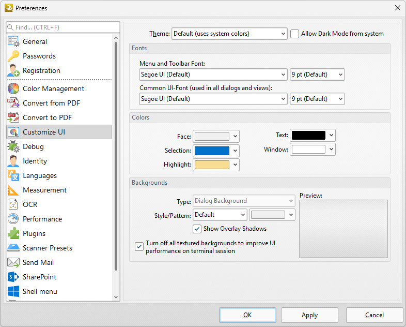Click the Convert from PDF icon
The height and width of the screenshot is (327, 406).
[13, 103]
